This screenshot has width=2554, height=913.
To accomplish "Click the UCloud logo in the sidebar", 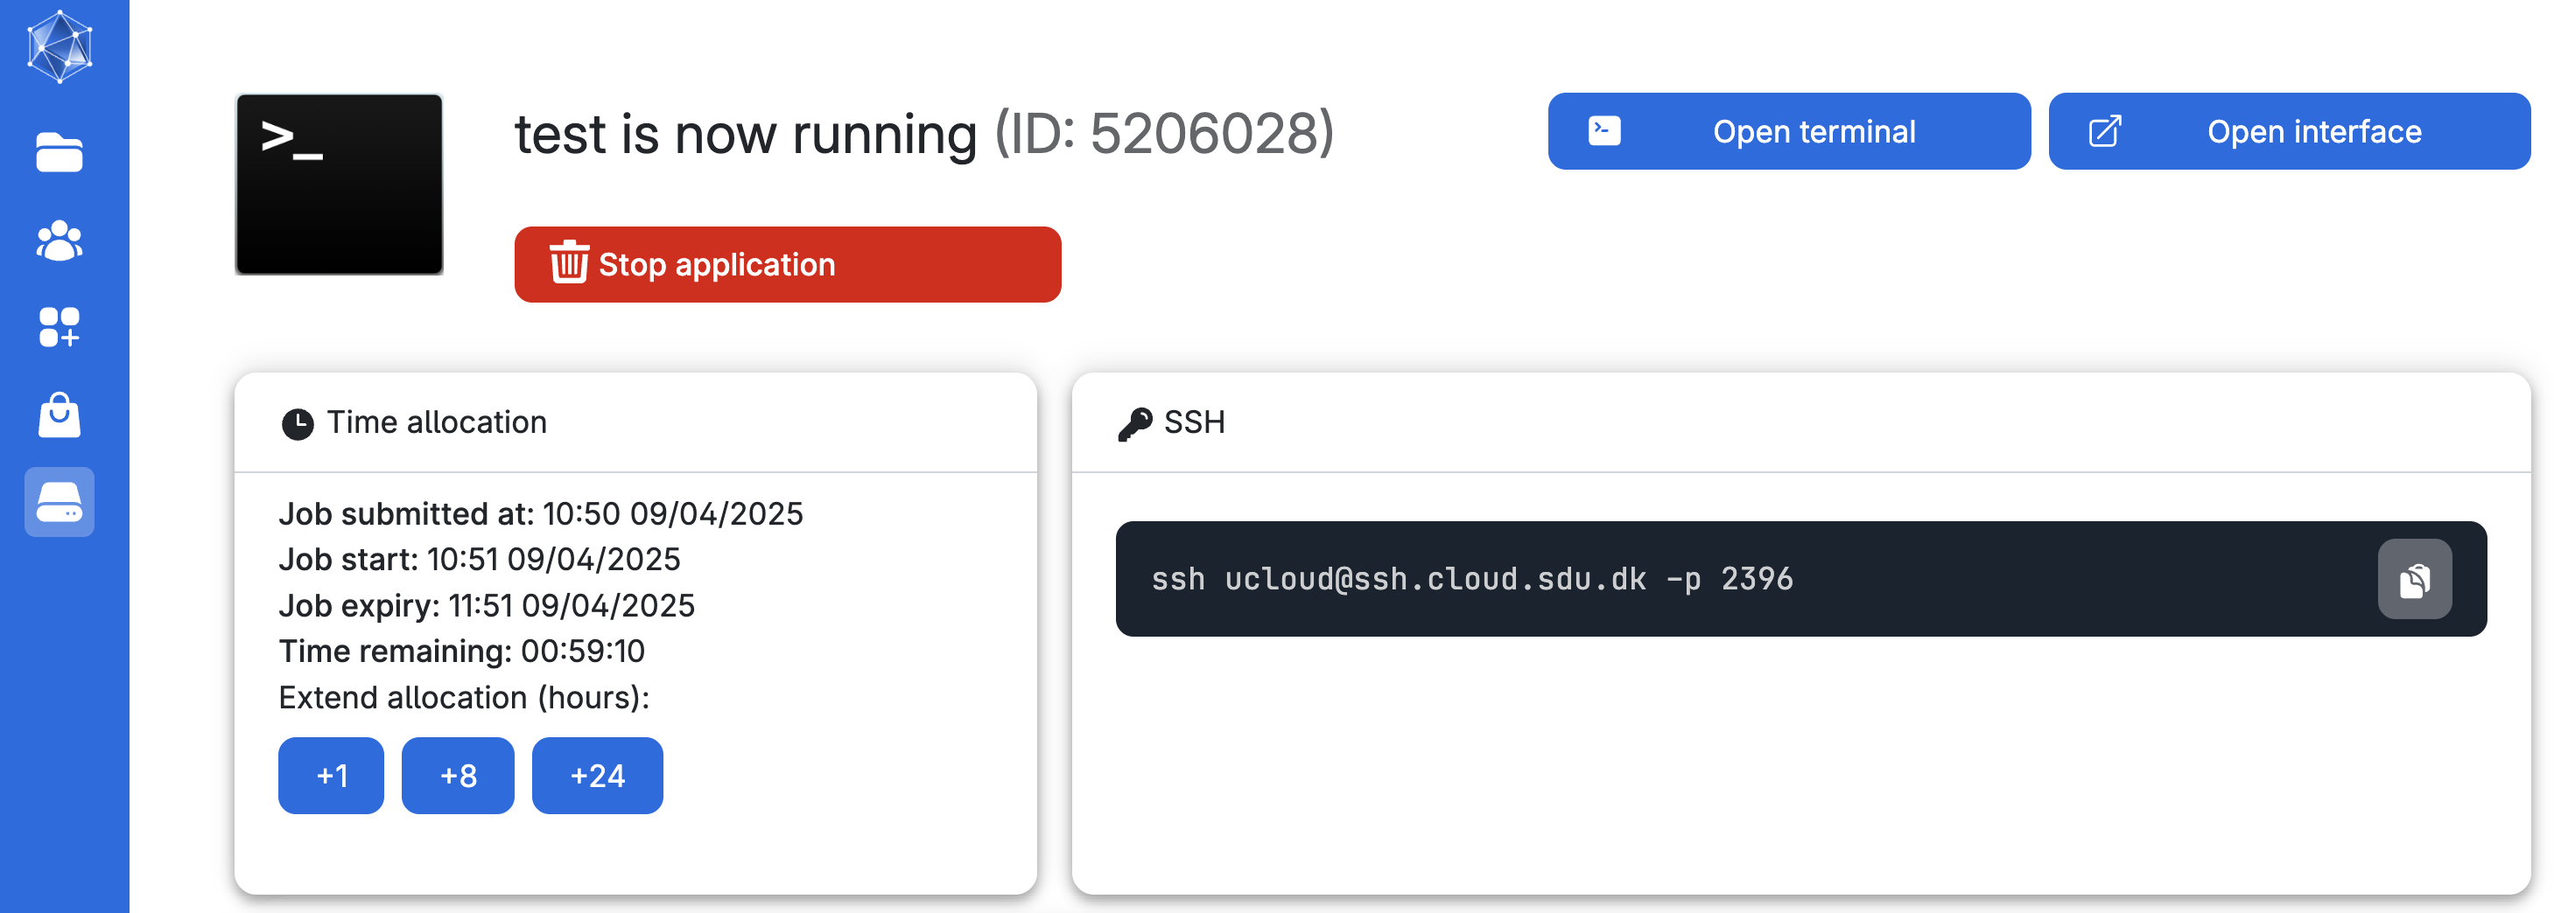I will [60, 46].
